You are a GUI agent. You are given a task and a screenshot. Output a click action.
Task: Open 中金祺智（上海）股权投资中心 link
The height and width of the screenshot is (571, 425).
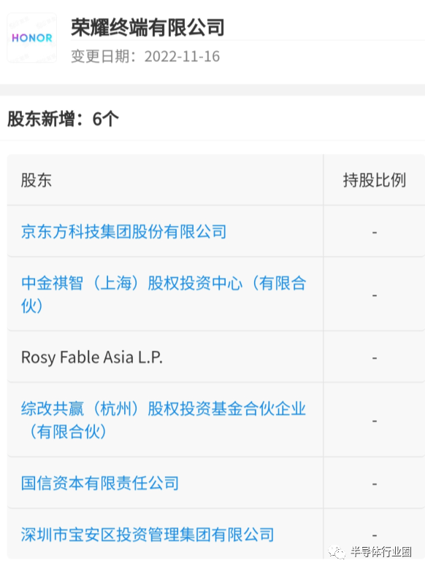tap(164, 294)
